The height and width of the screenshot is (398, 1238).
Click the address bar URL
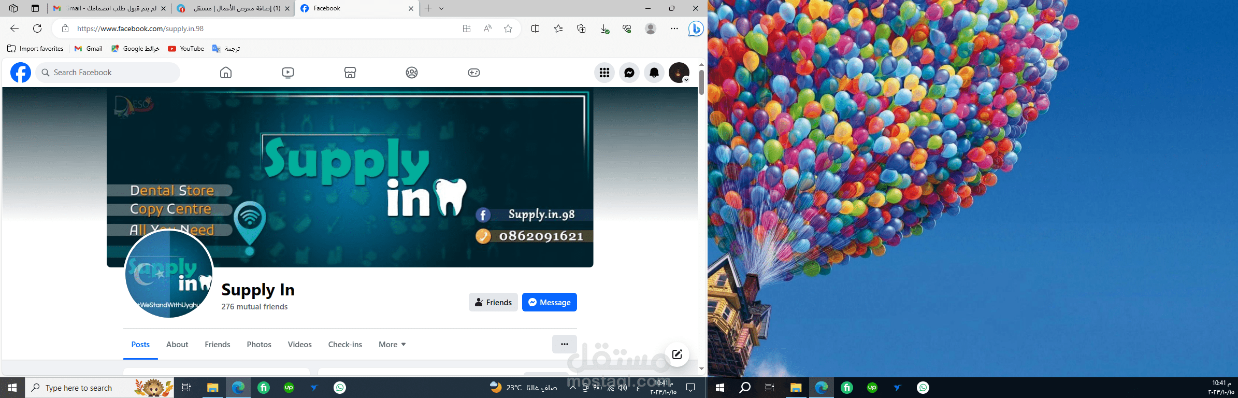[140, 29]
